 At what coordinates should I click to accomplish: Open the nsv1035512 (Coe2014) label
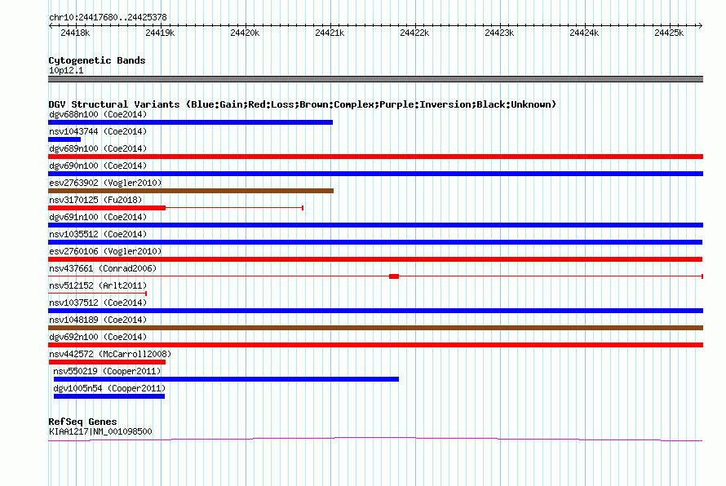point(98,234)
